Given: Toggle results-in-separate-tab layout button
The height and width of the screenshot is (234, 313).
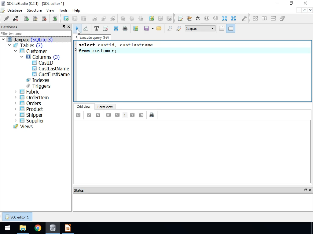Looking at the screenshot, I should click(x=222, y=28).
